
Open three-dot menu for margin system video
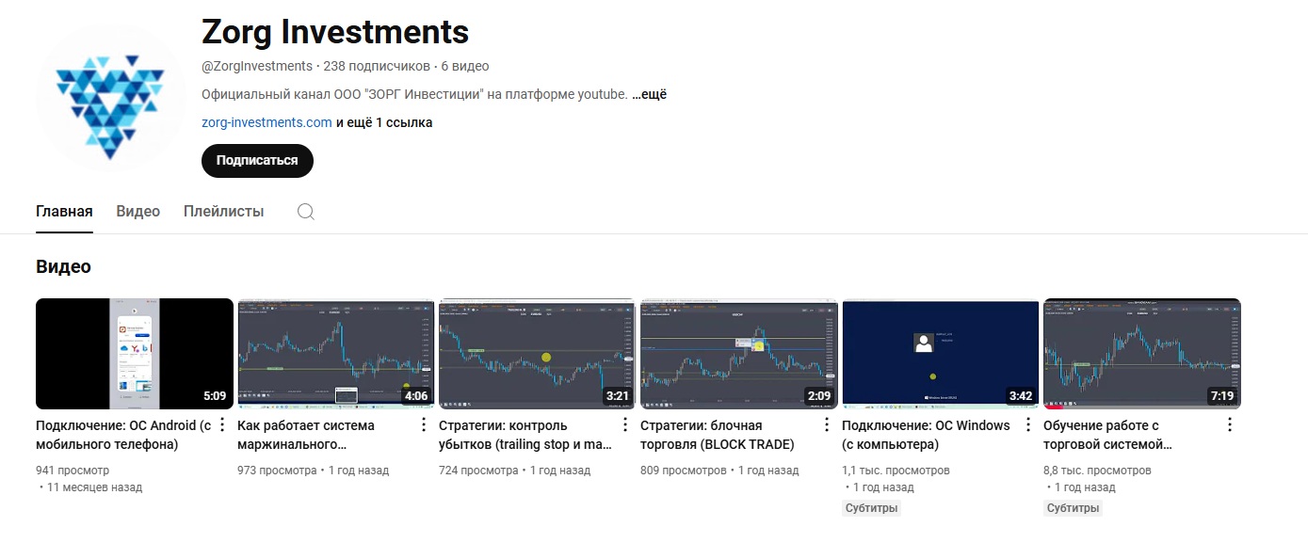pyautogui.click(x=424, y=424)
